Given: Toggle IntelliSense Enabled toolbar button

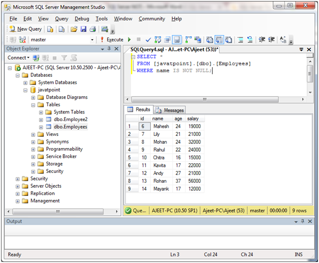Looking at the screenshot, I should click(177, 40).
